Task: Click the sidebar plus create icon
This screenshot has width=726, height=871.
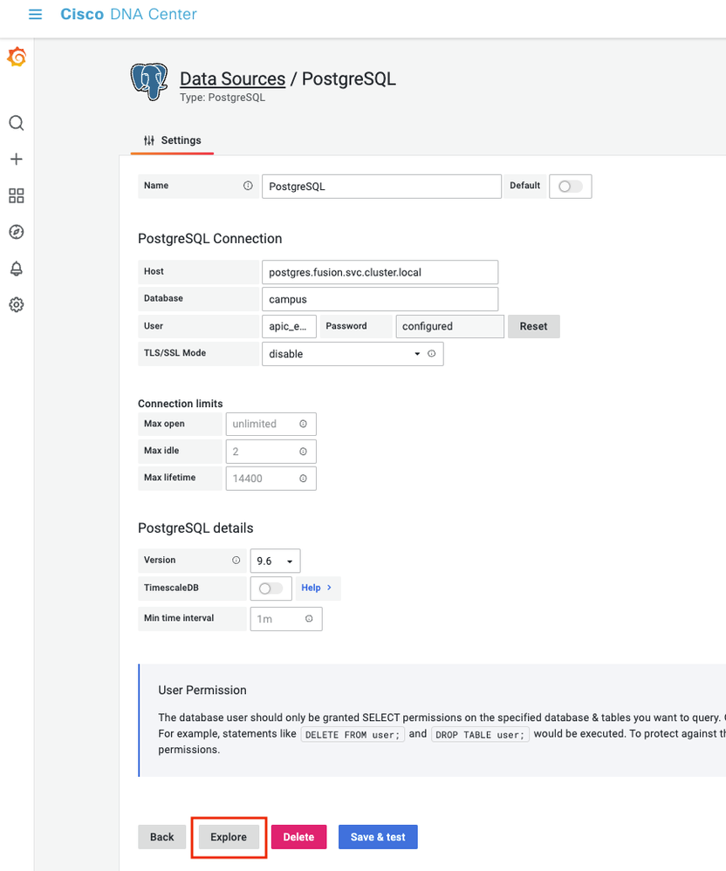Action: (x=17, y=160)
